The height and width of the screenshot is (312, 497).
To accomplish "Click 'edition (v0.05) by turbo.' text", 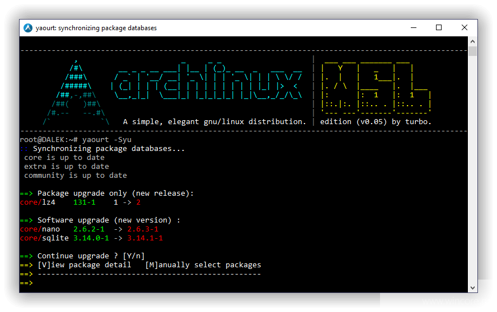I will 376,122.
